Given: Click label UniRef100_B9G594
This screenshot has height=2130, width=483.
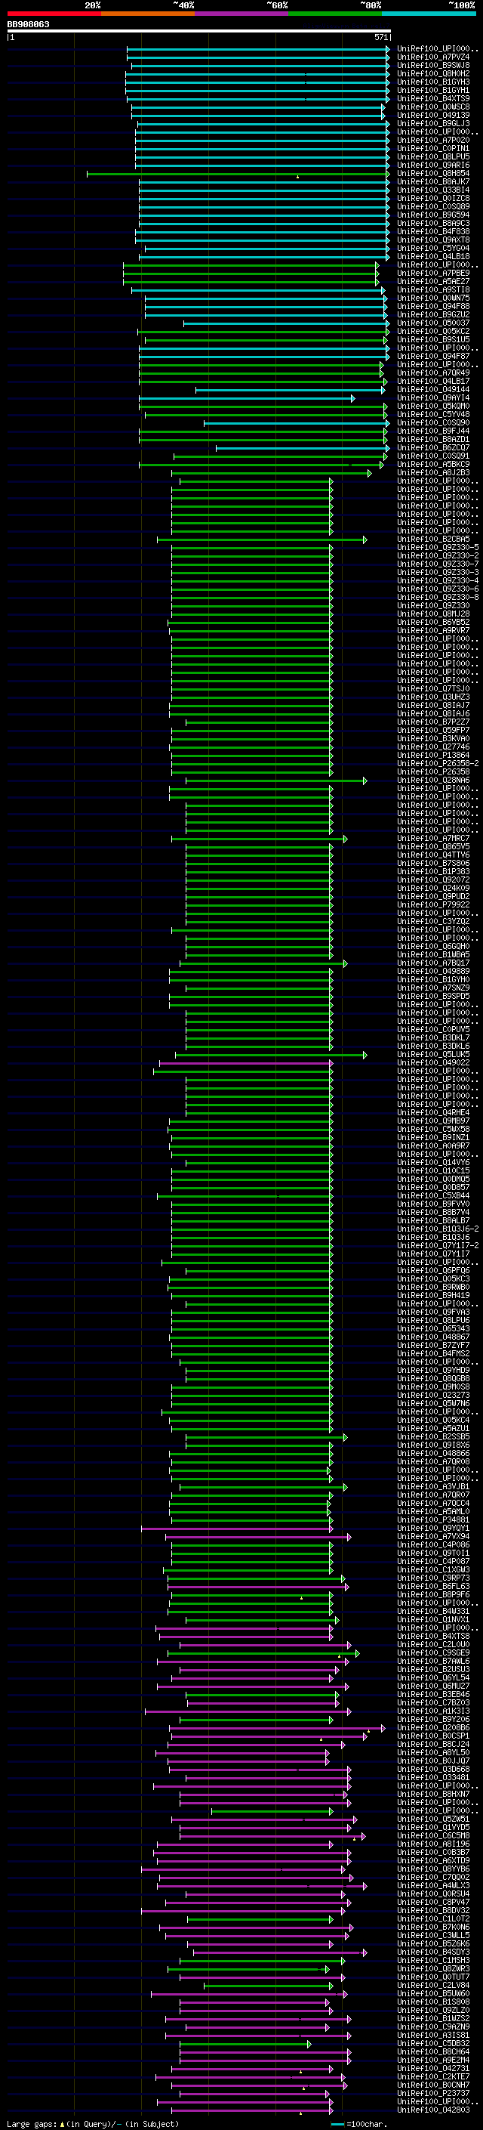Looking at the screenshot, I should click(433, 215).
